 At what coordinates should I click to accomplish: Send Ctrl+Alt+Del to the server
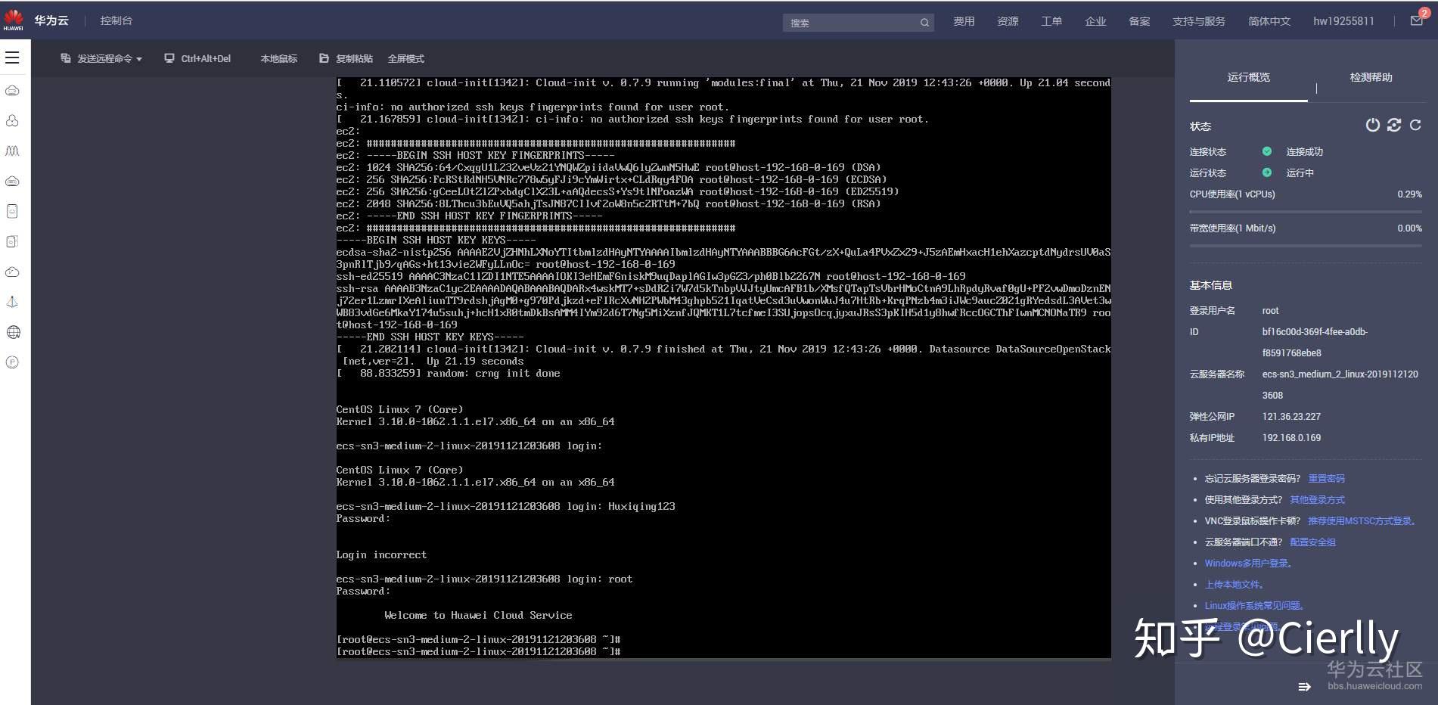[x=197, y=58]
